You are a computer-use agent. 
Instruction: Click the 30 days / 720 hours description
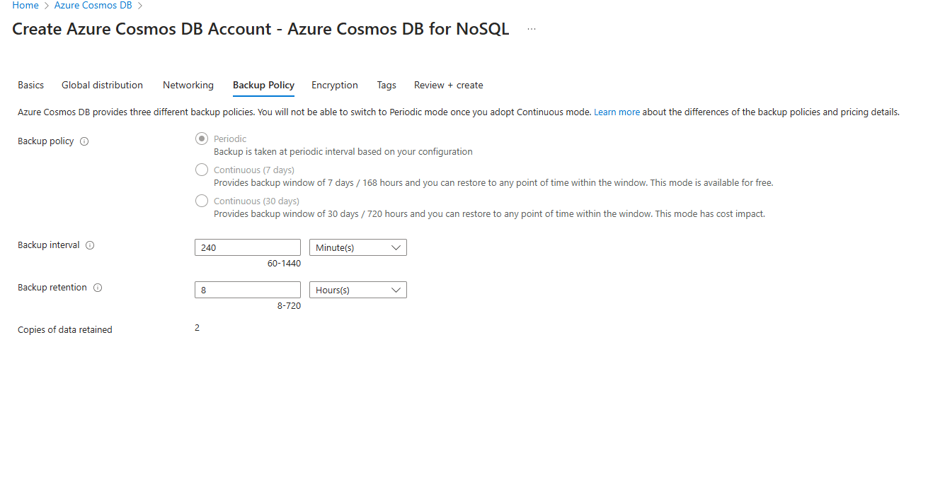489,213
